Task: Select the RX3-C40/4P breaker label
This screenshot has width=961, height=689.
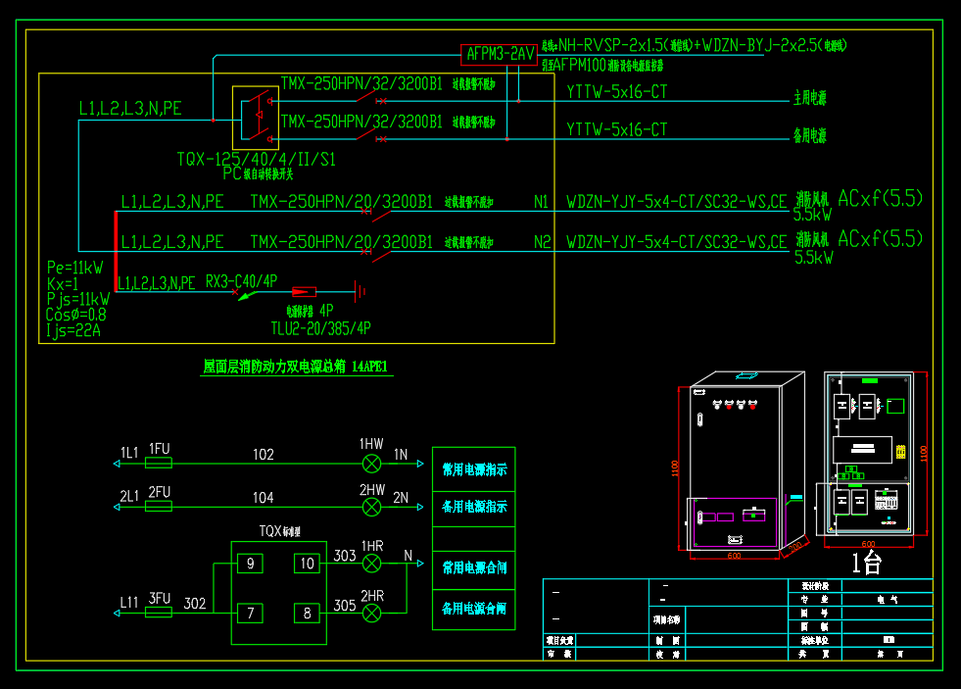Action: tap(242, 281)
